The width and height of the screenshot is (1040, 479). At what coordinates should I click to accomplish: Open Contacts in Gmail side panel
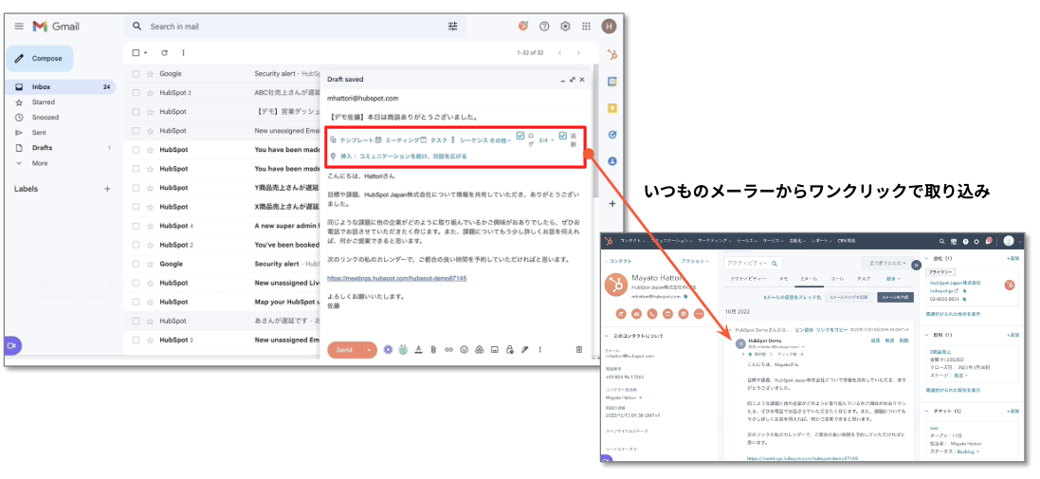pos(612,161)
